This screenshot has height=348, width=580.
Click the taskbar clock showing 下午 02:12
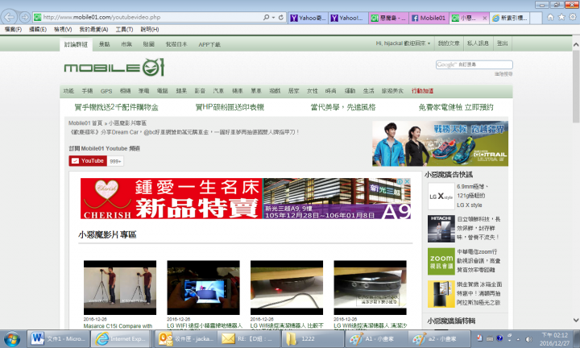pyautogui.click(x=554, y=339)
